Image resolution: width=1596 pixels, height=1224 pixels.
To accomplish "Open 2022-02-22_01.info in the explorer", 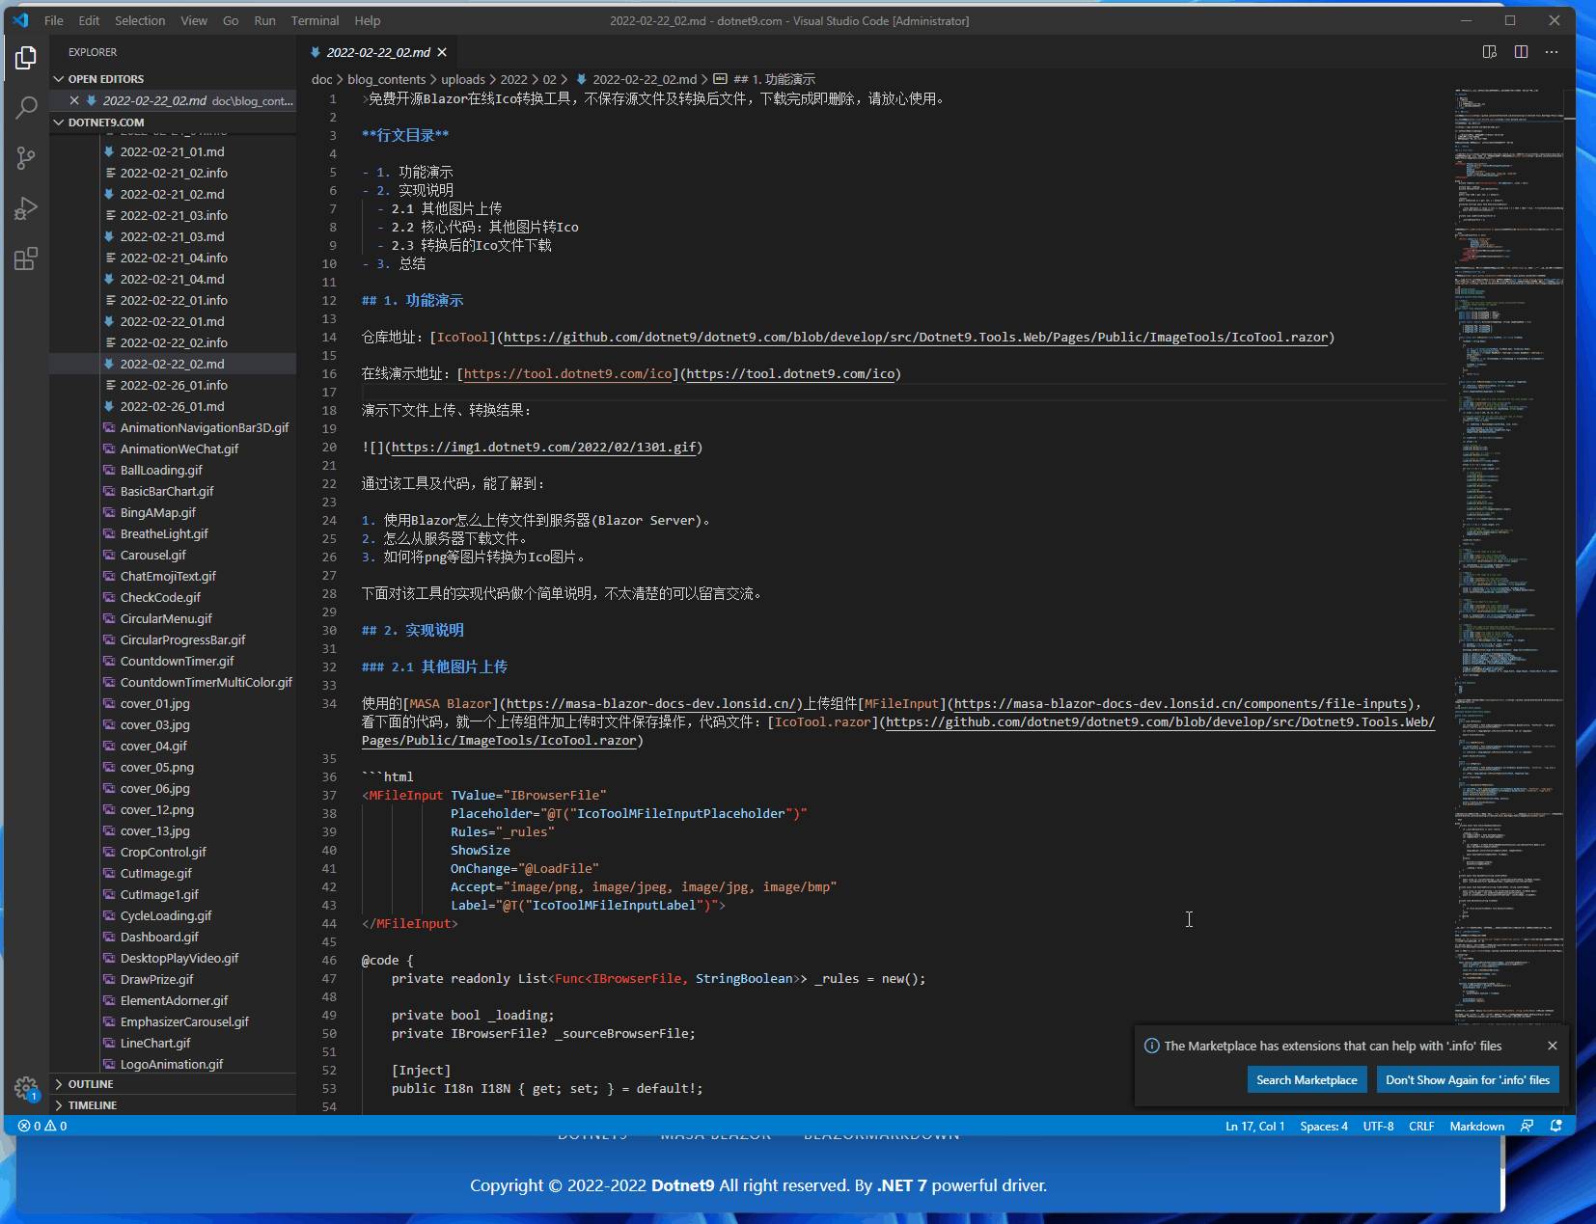I will point(174,300).
